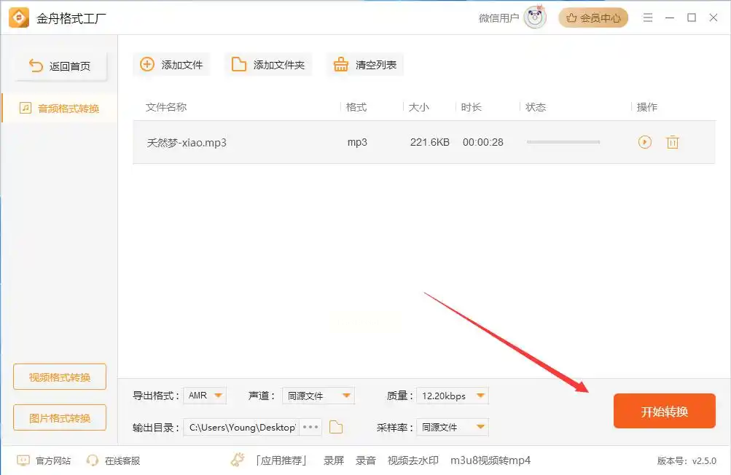Go back via 返回首页 button

point(61,66)
